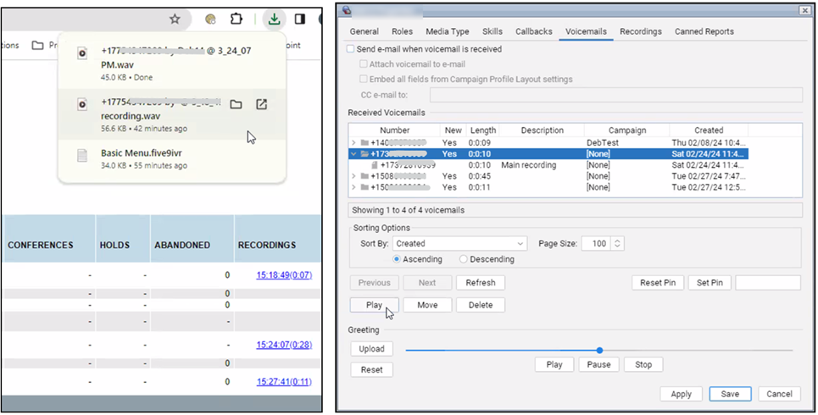Open recording link 15:27:41(0:11)
818x415 pixels.
tap(284, 382)
